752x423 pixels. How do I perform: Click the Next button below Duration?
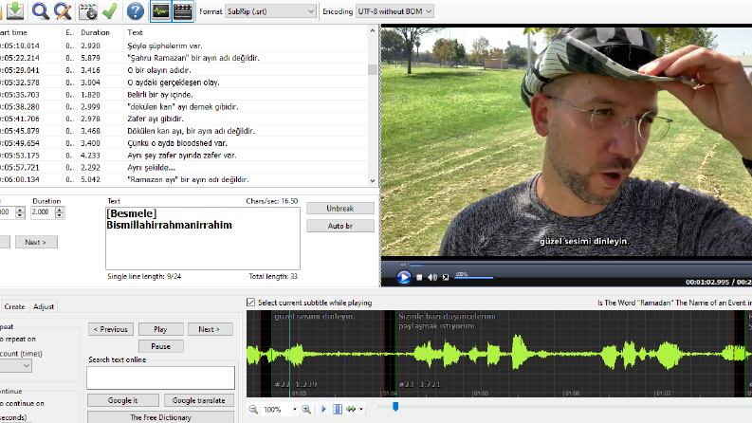point(35,242)
